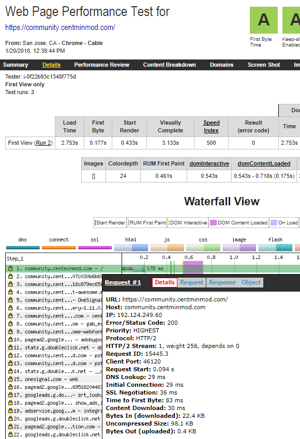Open the community.centminmod.com test URL link
300x439 pixels.
60,27
